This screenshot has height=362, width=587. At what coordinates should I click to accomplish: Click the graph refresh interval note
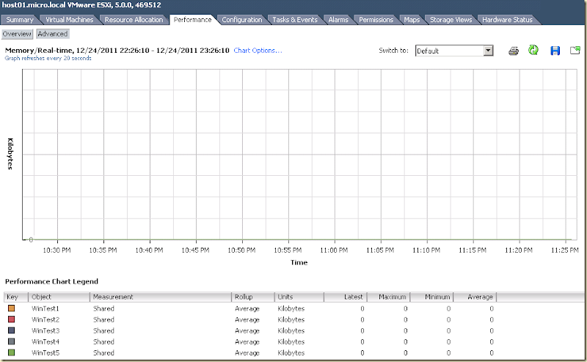[x=48, y=59]
